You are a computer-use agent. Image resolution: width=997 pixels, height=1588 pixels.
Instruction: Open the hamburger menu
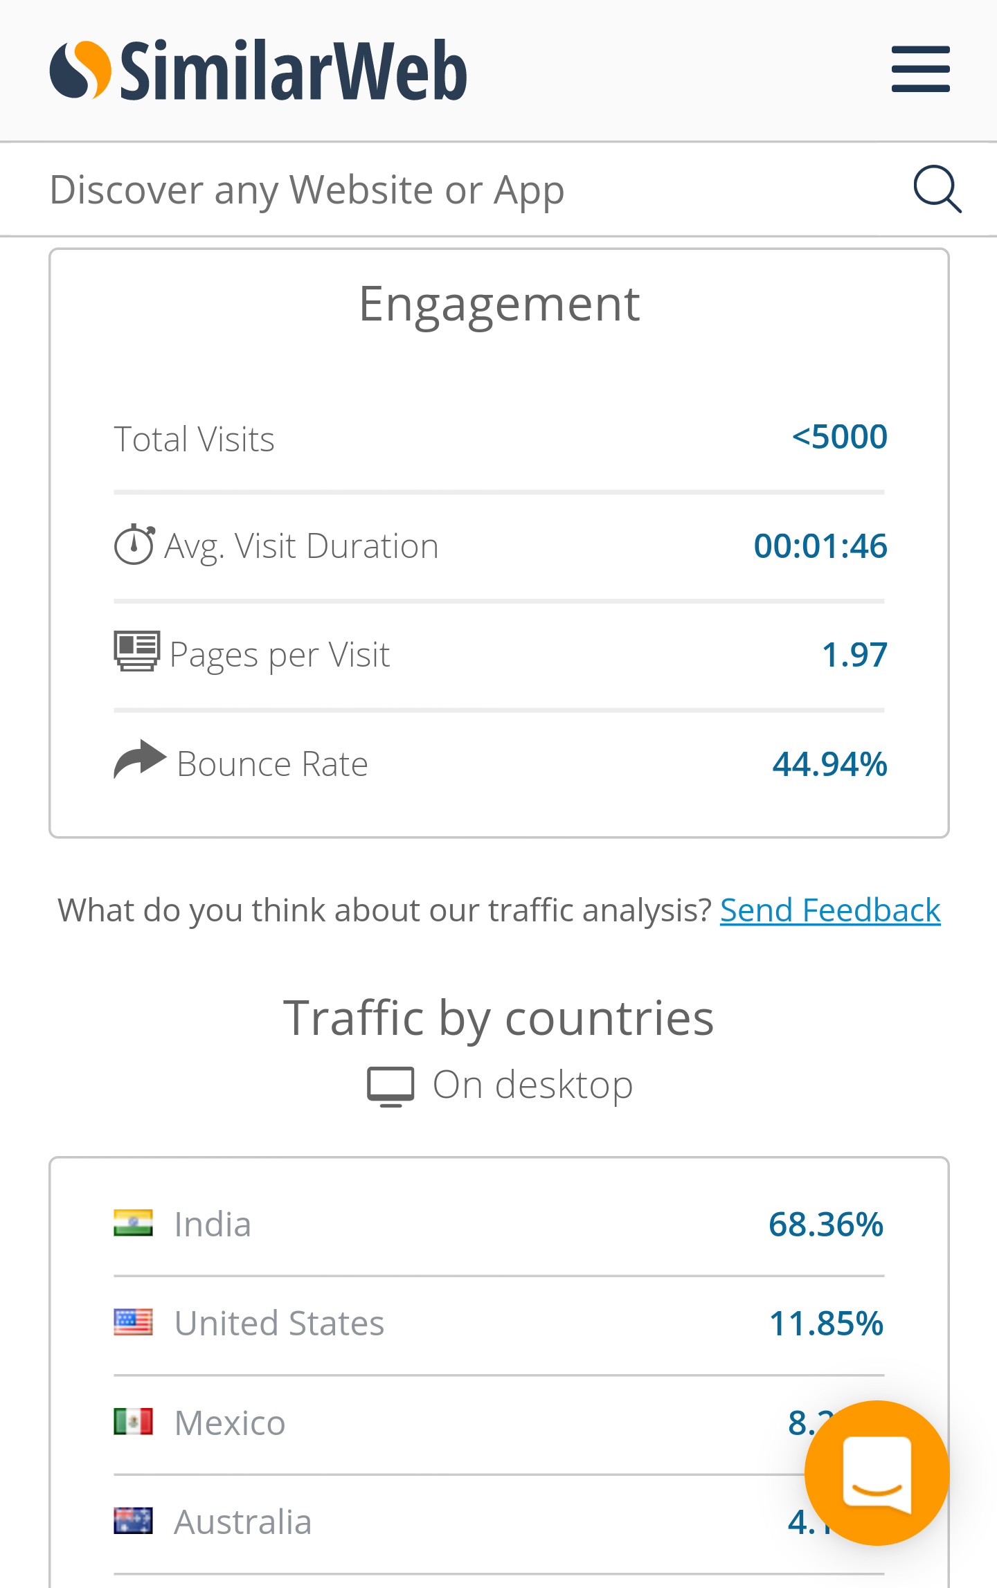[x=920, y=69]
